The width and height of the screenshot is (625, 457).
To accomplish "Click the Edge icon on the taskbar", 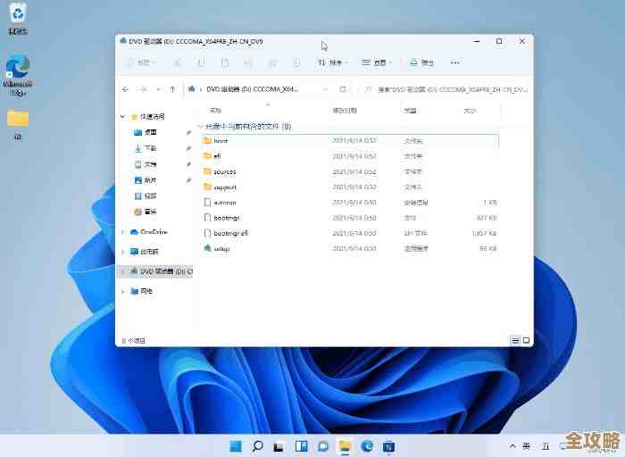I will (x=367, y=446).
